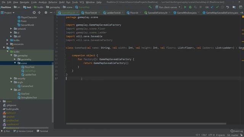Click the Git: master branch widget
Screen dimensions: 244x137
click(233, 135)
